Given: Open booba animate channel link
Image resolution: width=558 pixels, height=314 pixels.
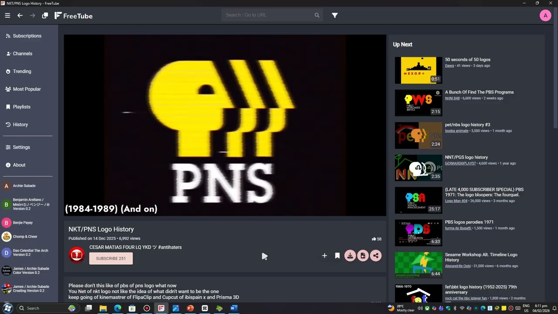Looking at the screenshot, I should coord(457,131).
